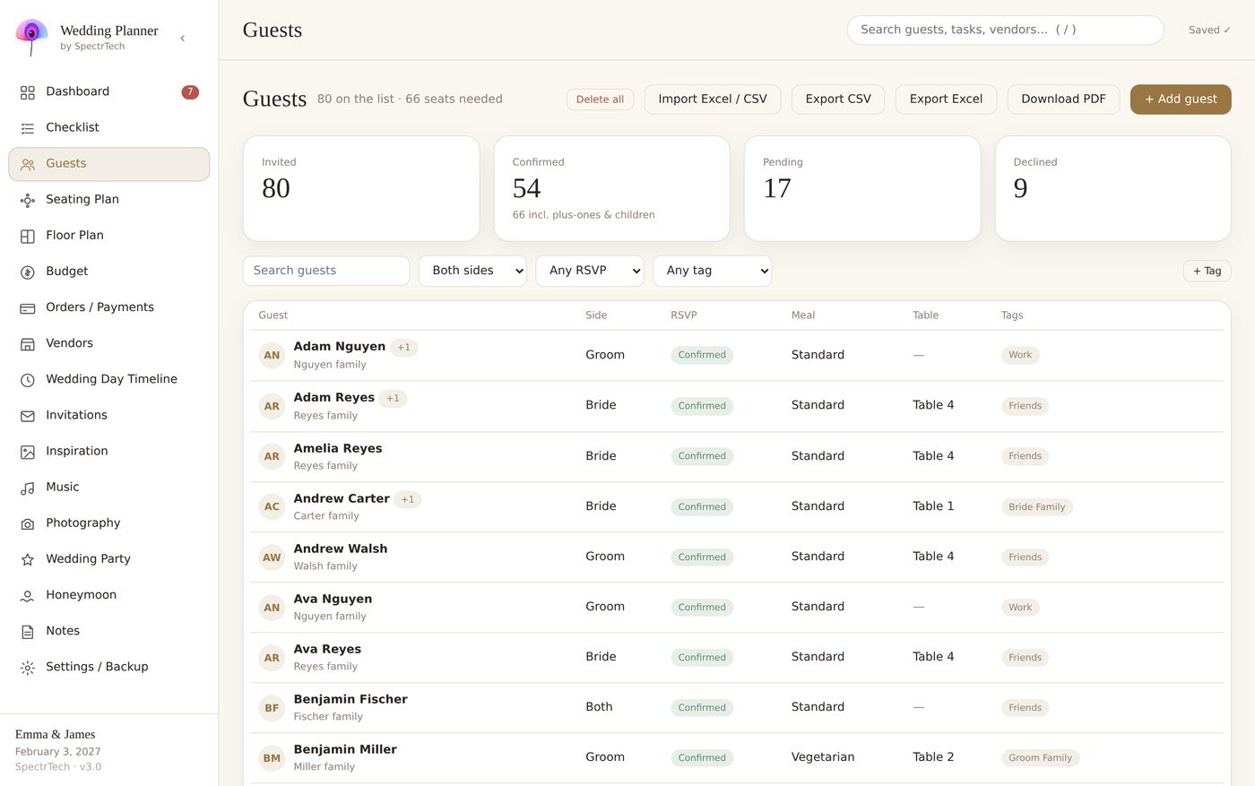Click Download PDF
The image size is (1255, 786).
point(1063,99)
